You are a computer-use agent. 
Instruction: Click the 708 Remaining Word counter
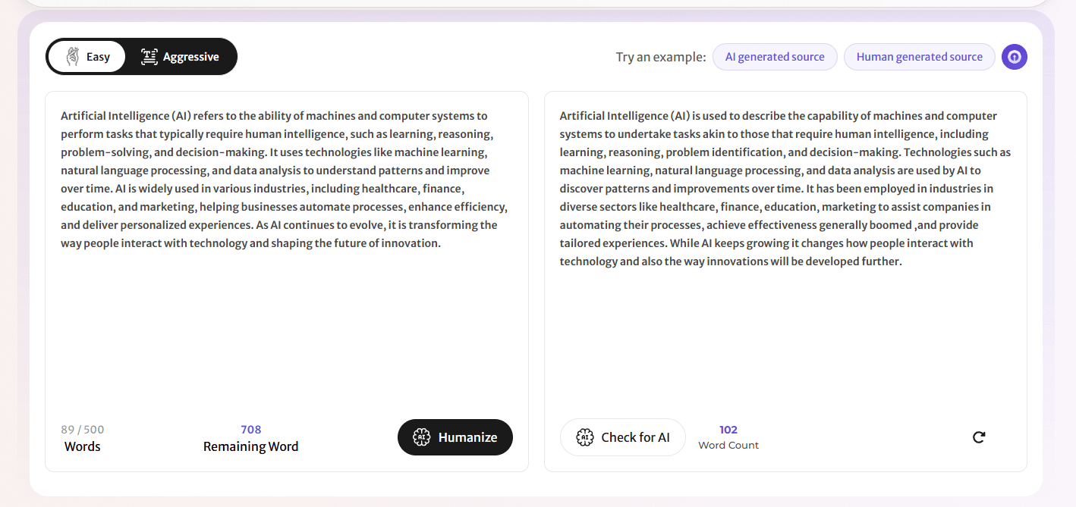(x=250, y=438)
